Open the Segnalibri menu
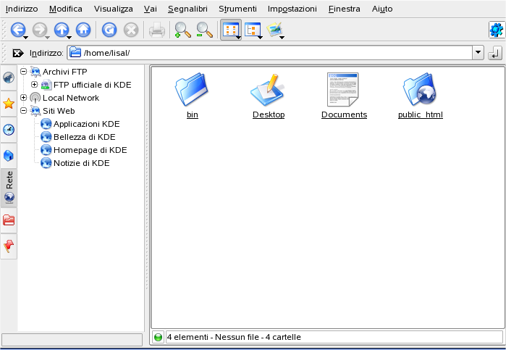The height and width of the screenshot is (350, 506). [187, 9]
